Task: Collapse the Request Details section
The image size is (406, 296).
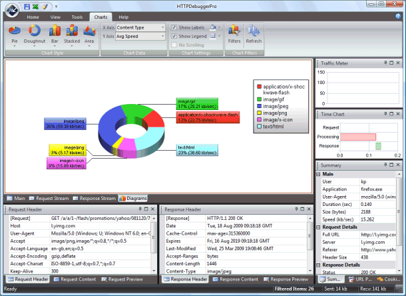Action: (319, 227)
